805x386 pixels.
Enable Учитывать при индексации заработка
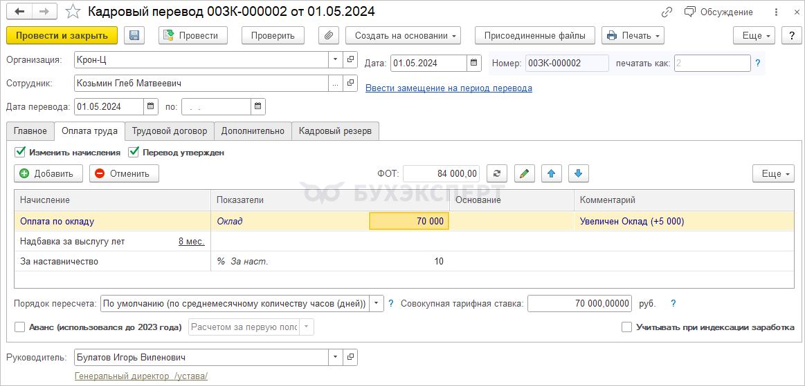coord(627,327)
